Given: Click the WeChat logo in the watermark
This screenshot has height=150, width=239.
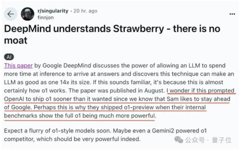Looking at the screenshot, I should [179, 139].
